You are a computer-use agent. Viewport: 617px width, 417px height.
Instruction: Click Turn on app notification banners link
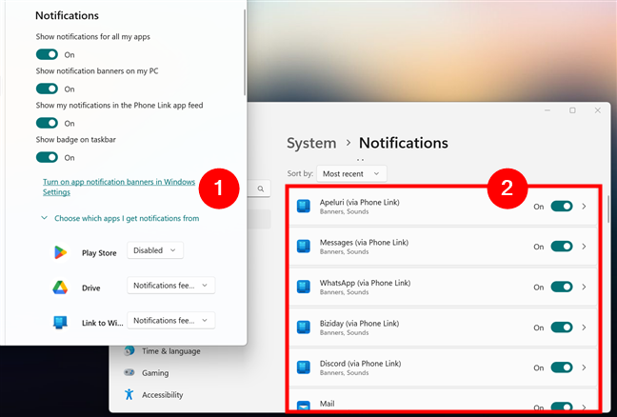pyautogui.click(x=119, y=187)
